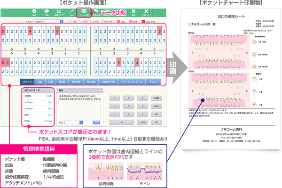Viewport: 282px width, 188px height.
Task: Click the 動揺度 2度 tooth legend icon
Action: (254, 92)
